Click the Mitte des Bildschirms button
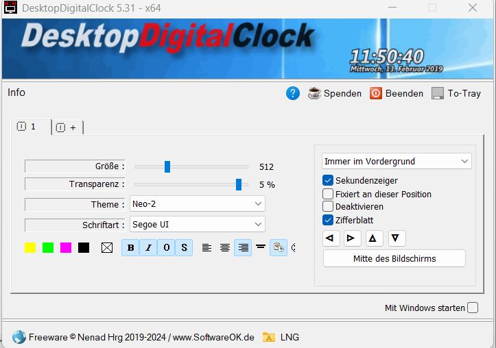 coord(394,259)
